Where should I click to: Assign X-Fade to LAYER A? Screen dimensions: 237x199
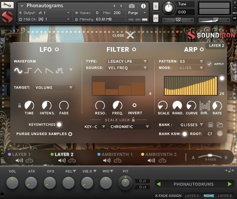[x=192, y=196]
